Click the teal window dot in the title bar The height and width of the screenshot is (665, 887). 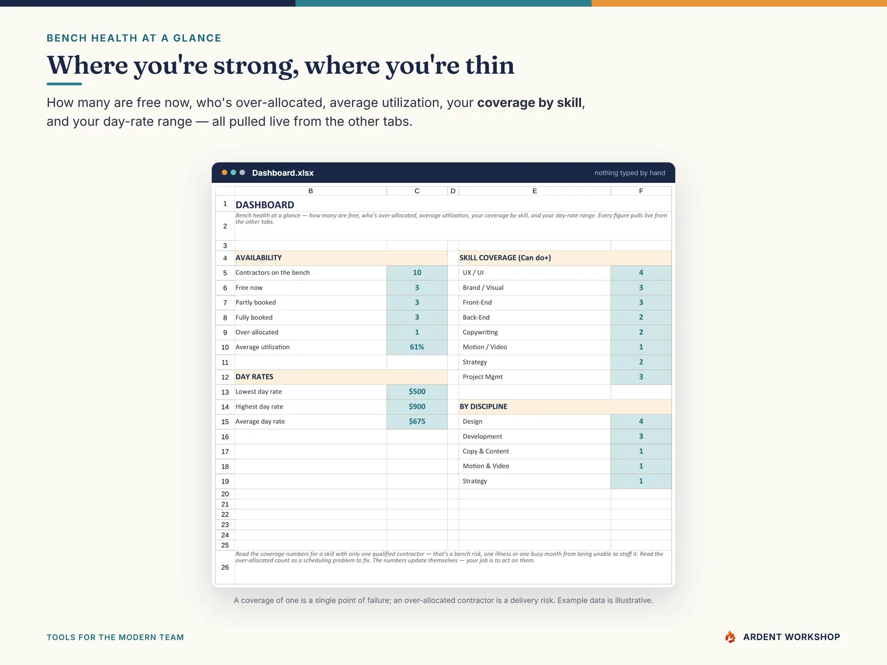pyautogui.click(x=233, y=172)
